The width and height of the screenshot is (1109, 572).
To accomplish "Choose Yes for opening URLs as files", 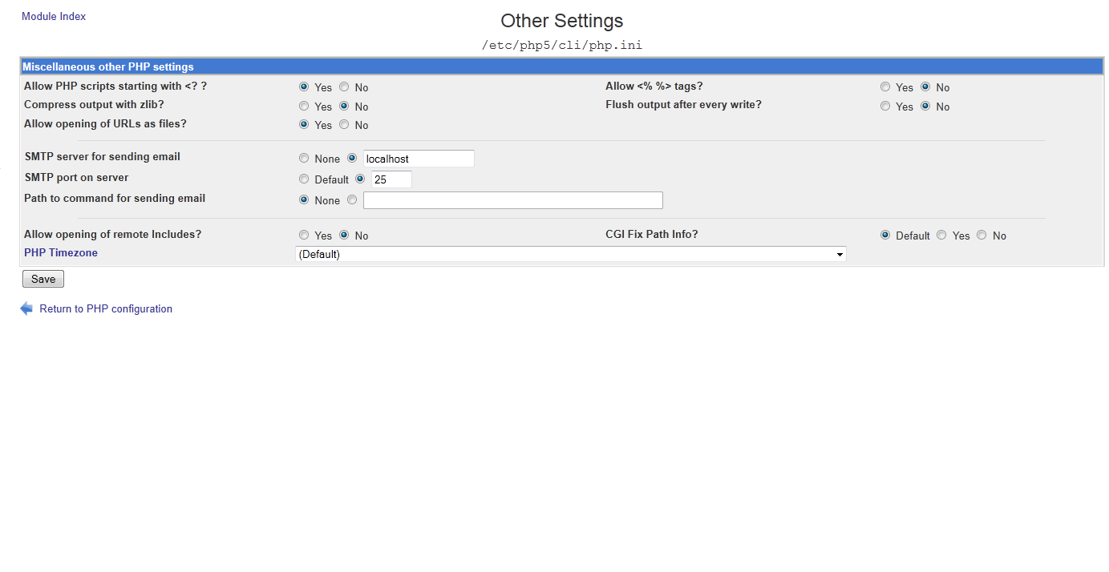I will (304, 124).
